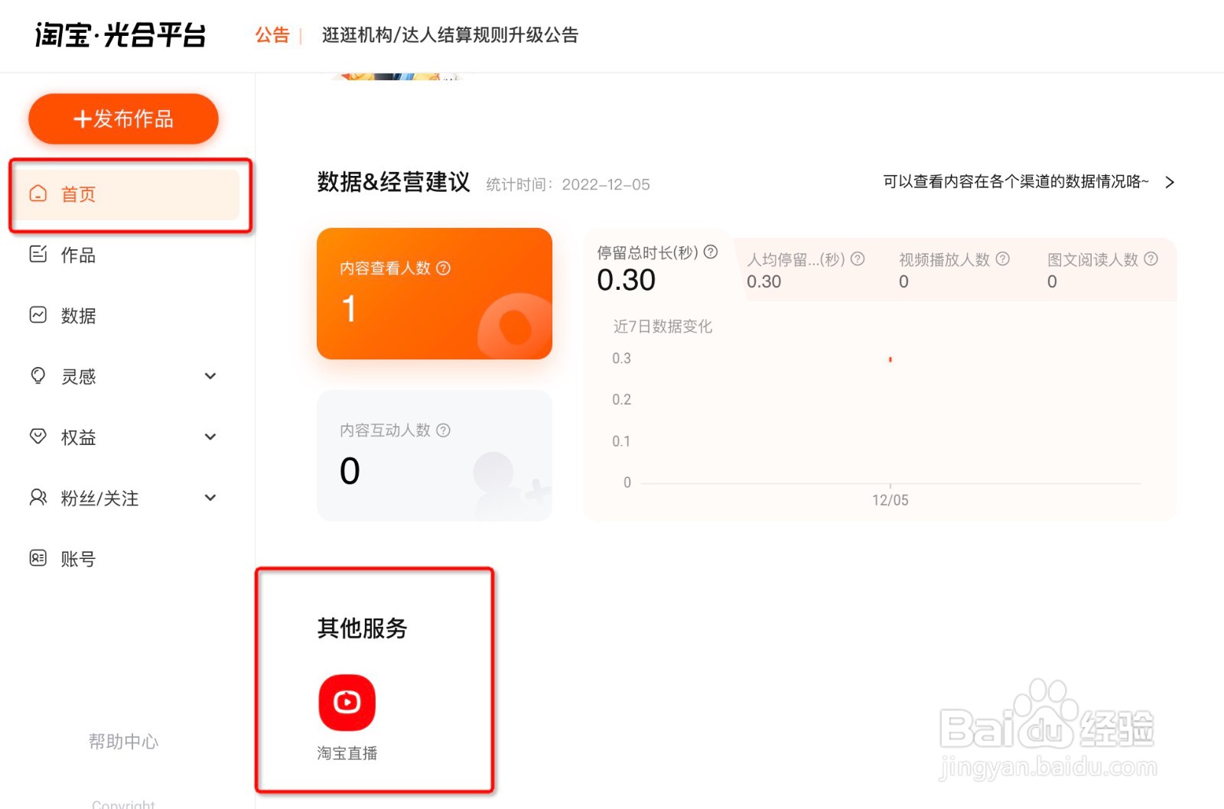1224x809 pixels.
Task: Click the arrow next to channel data link
Action: click(x=1170, y=182)
